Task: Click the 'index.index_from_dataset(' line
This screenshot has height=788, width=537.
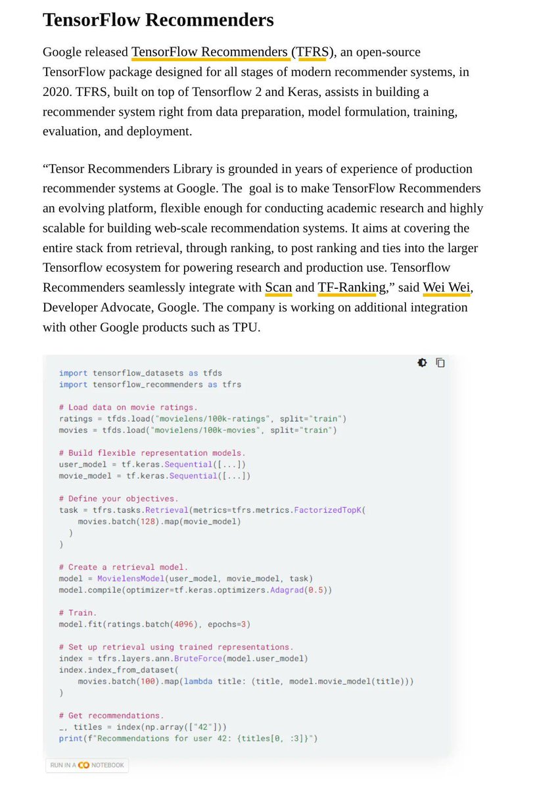Action: click(118, 670)
